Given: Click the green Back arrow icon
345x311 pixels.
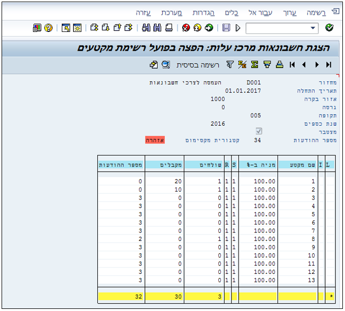Looking at the screenshot, I should [x=209, y=28].
